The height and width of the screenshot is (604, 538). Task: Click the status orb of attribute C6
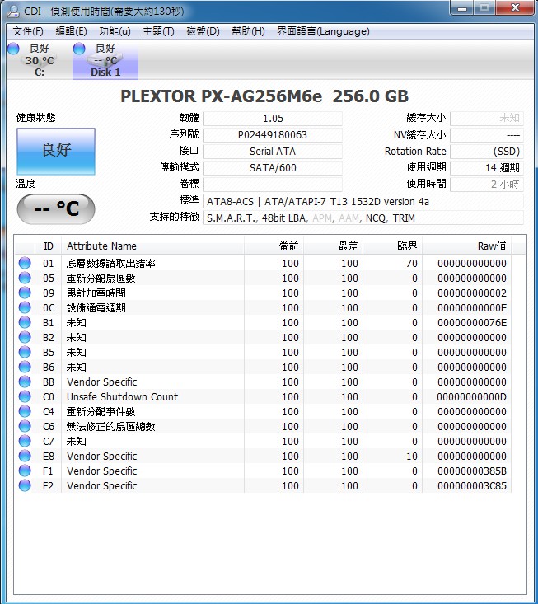(x=25, y=426)
